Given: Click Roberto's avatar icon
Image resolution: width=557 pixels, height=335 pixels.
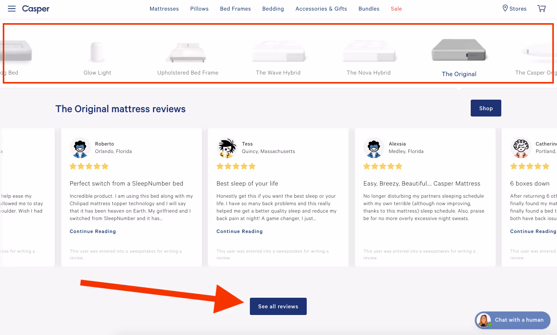Looking at the screenshot, I should coord(80,147).
